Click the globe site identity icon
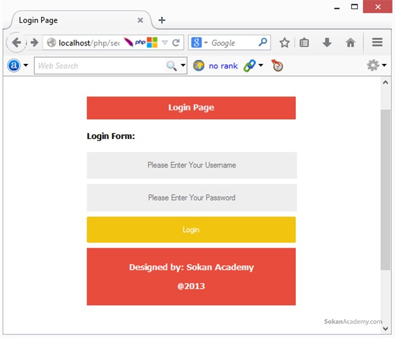 click(x=51, y=42)
